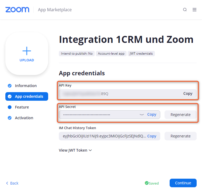Click the Continue button
Screen dimensions: 202x191
coord(183,183)
